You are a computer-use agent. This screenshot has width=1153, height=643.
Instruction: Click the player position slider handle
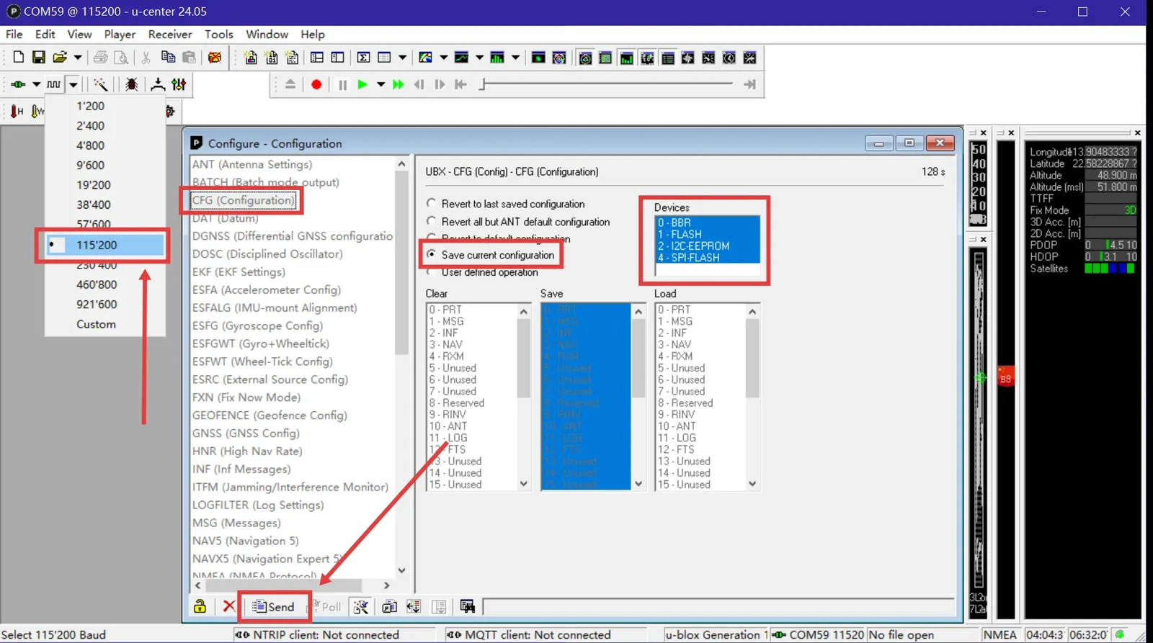click(483, 84)
